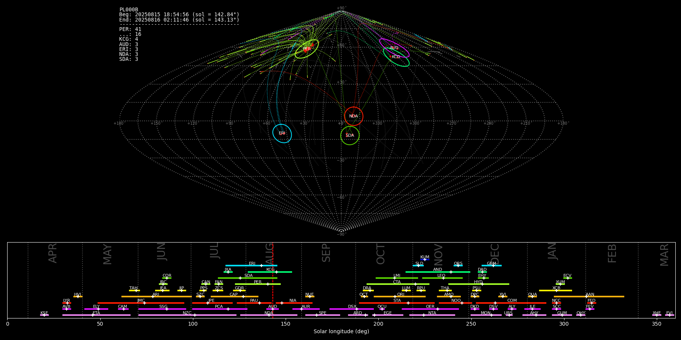Click the '...: 16' sporadic count
This screenshot has width=681, height=340.
pyautogui.click(x=130, y=34)
